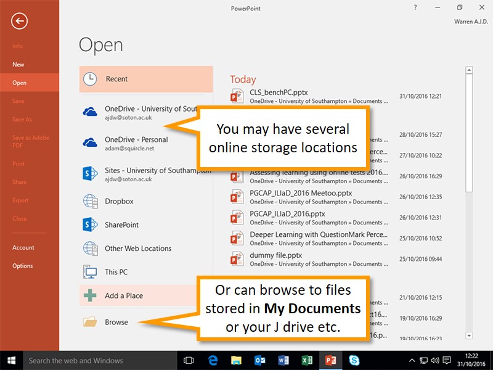
Task: Choose Dropbox location label
Action: (x=119, y=202)
